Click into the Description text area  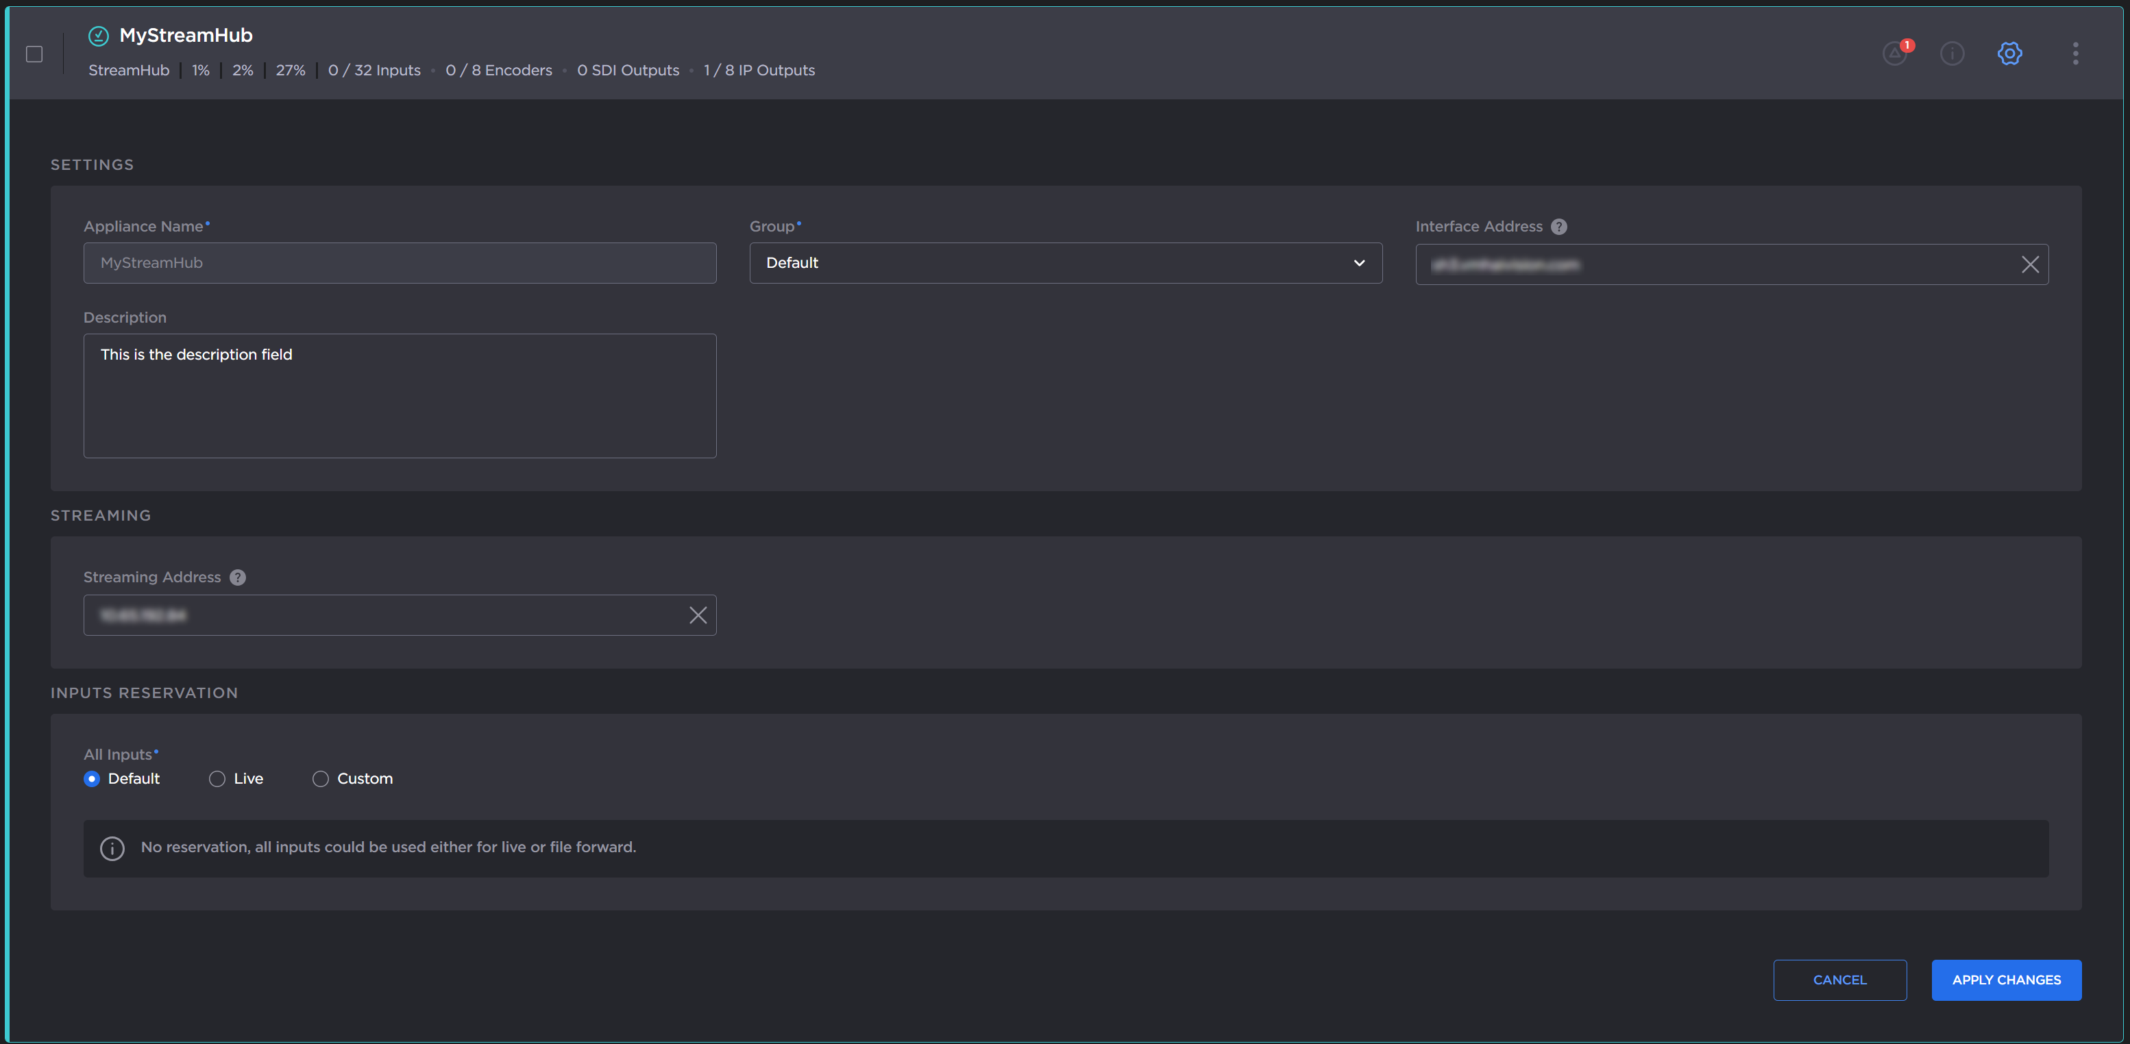pos(400,395)
